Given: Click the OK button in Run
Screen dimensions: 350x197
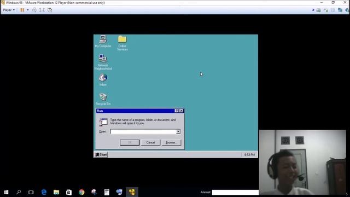Looking at the screenshot, I should 130,142.
